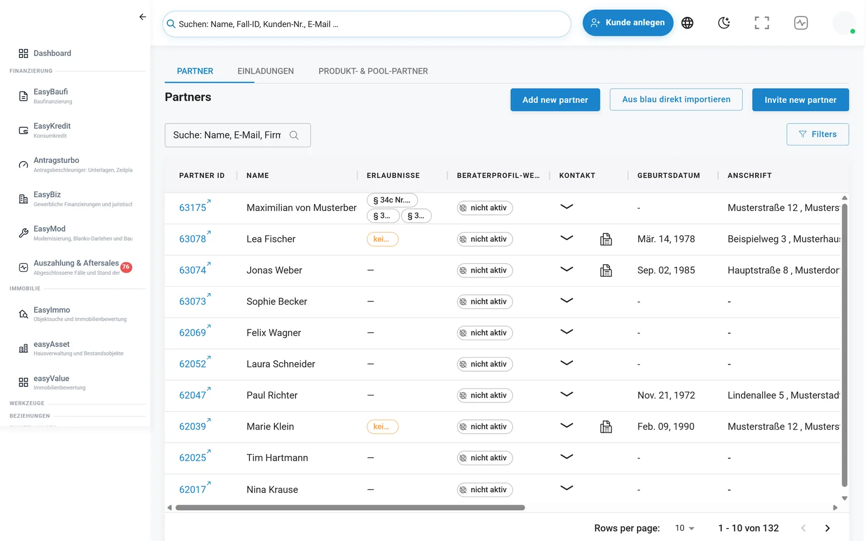Viewport: 866px width, 541px height.
Task: Select Paul Richter name cell
Action: [272, 395]
